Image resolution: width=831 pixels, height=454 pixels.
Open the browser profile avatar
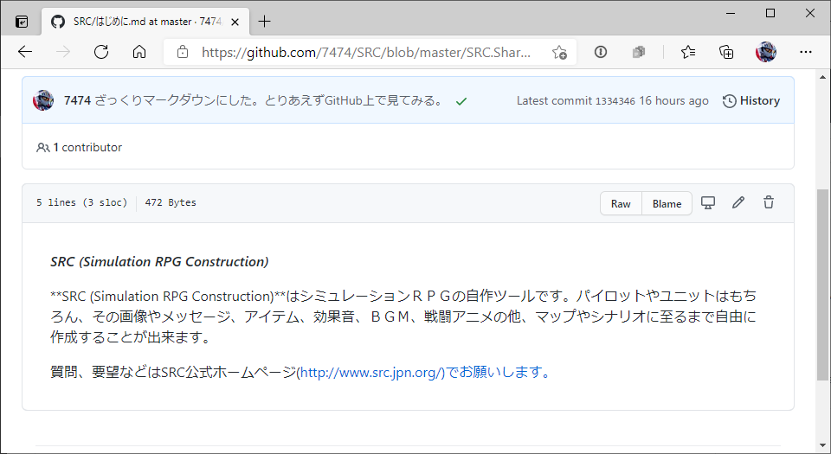(x=766, y=52)
